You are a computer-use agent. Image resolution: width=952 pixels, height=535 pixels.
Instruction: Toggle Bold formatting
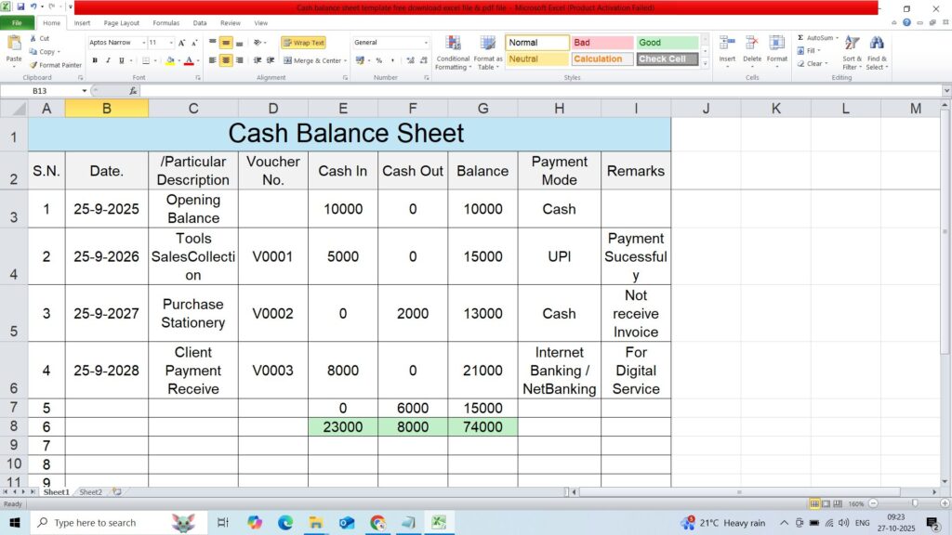[x=95, y=60]
